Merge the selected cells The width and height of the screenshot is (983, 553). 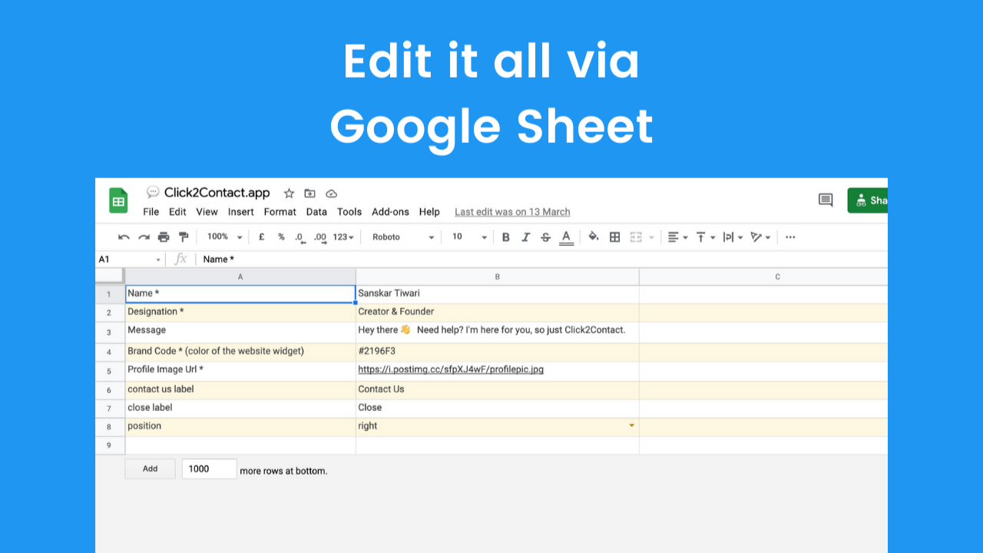point(636,237)
